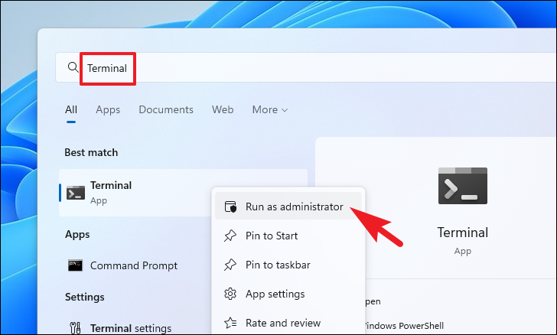Image resolution: width=557 pixels, height=335 pixels.
Task: Switch to the Web filter tab
Action: pyautogui.click(x=223, y=110)
